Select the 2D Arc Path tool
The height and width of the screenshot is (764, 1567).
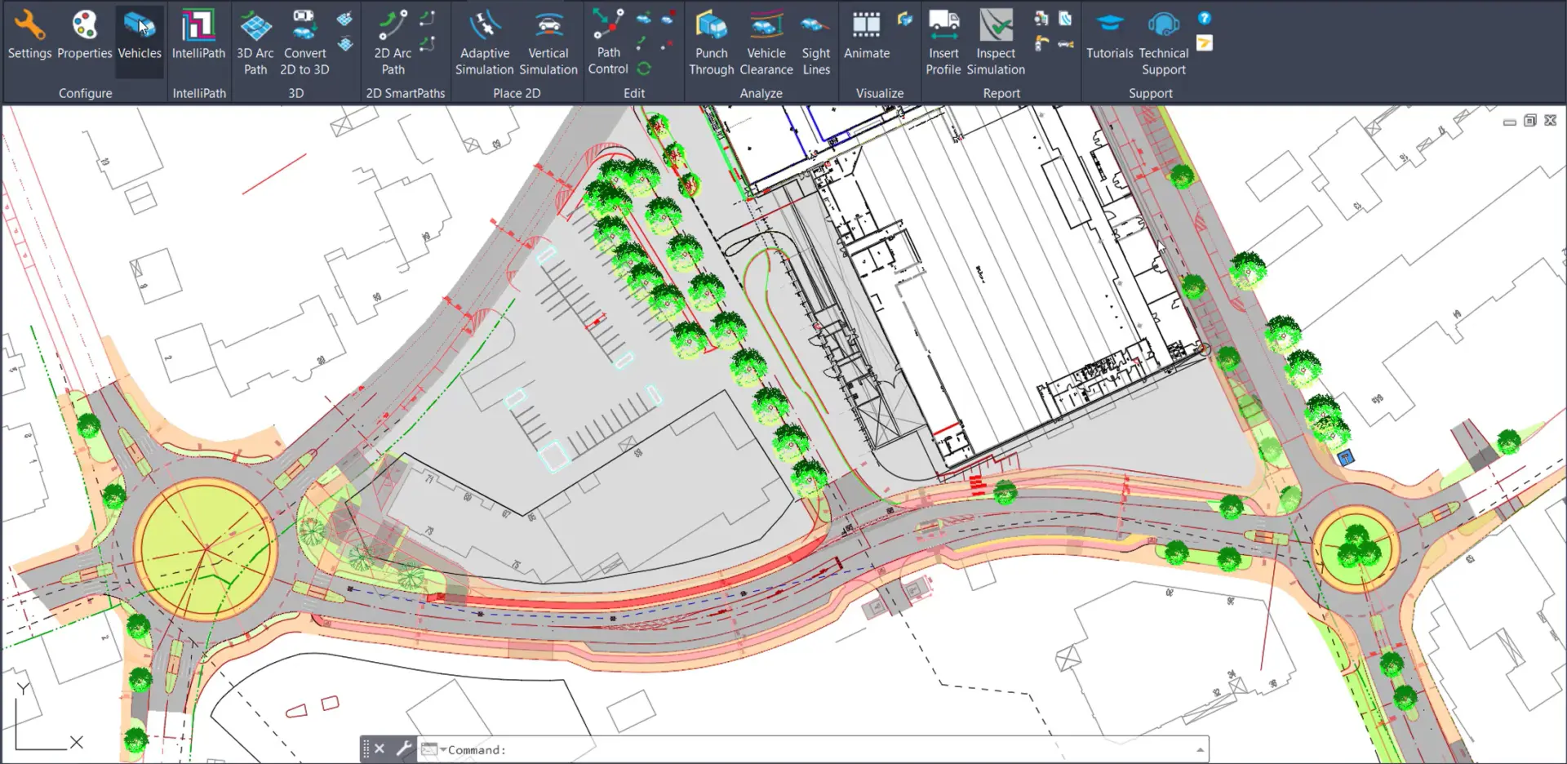click(x=393, y=41)
